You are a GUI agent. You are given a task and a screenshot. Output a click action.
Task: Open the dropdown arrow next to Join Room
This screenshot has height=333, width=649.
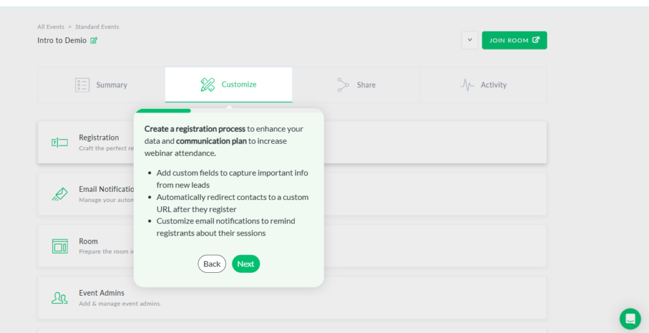tap(470, 40)
